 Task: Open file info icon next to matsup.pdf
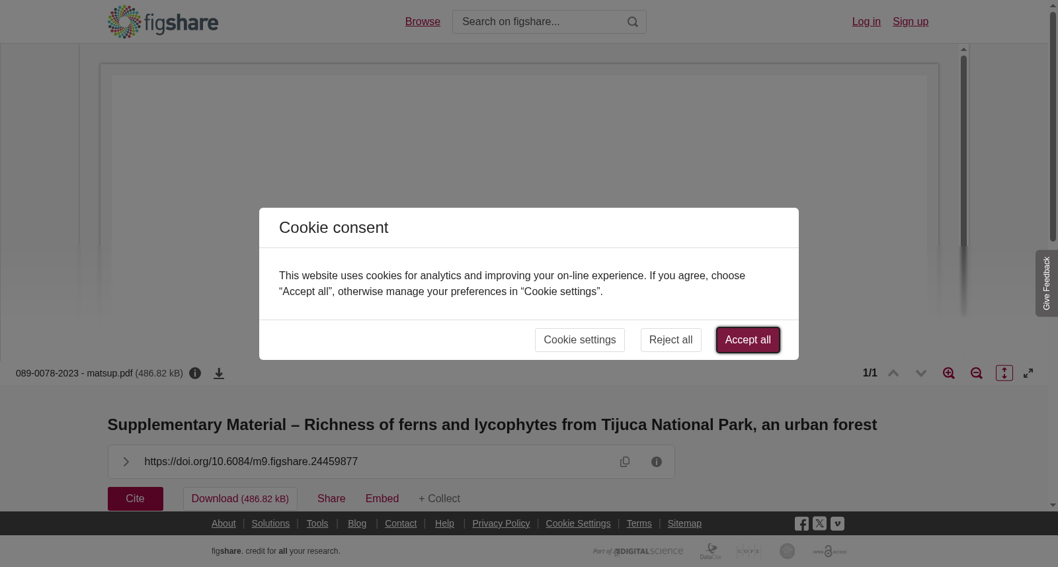coord(195,373)
